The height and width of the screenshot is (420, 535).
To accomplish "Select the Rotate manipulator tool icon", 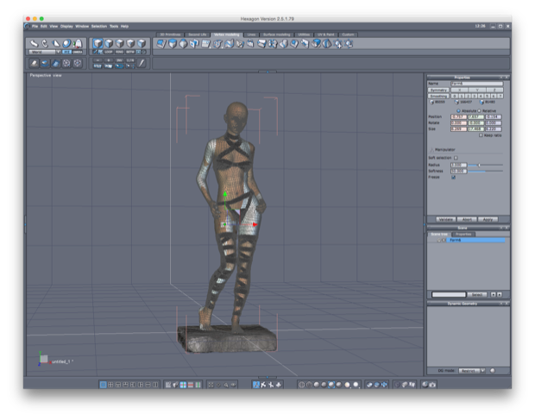I will tap(45, 44).
